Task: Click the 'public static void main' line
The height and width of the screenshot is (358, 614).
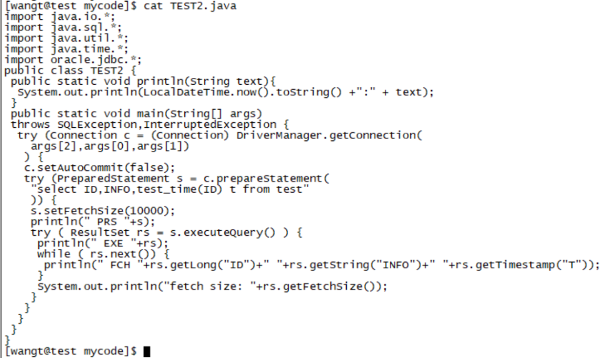Action: click(x=136, y=114)
